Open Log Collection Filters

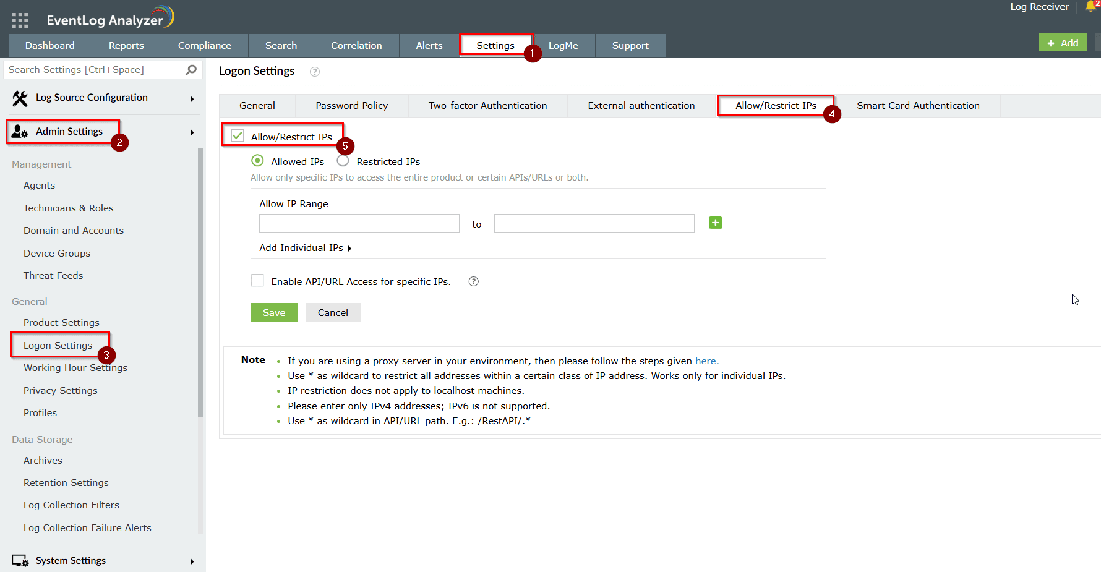(72, 505)
